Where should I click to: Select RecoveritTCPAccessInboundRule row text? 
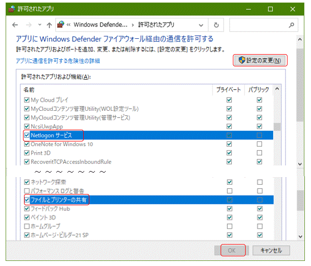point(71,162)
